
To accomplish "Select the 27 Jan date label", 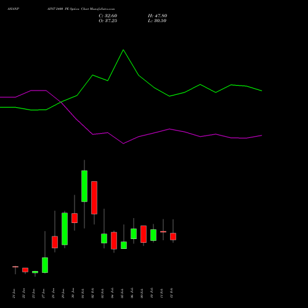I will [x=44, y=293].
